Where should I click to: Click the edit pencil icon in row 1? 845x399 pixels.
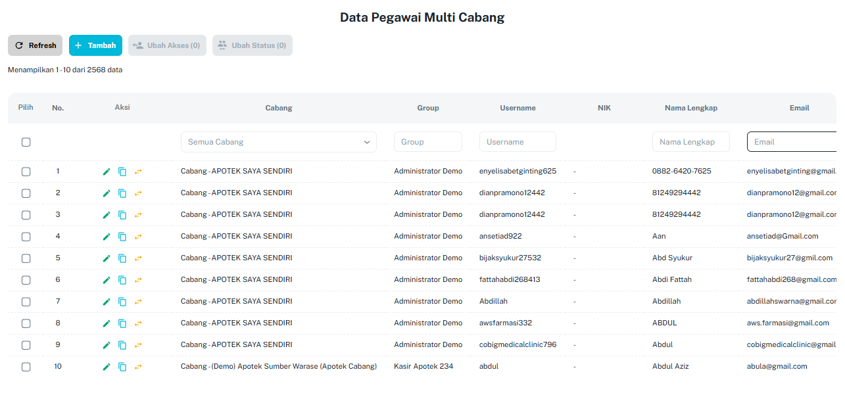click(107, 172)
